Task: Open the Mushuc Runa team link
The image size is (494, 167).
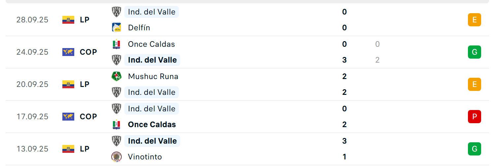Action: pos(153,76)
